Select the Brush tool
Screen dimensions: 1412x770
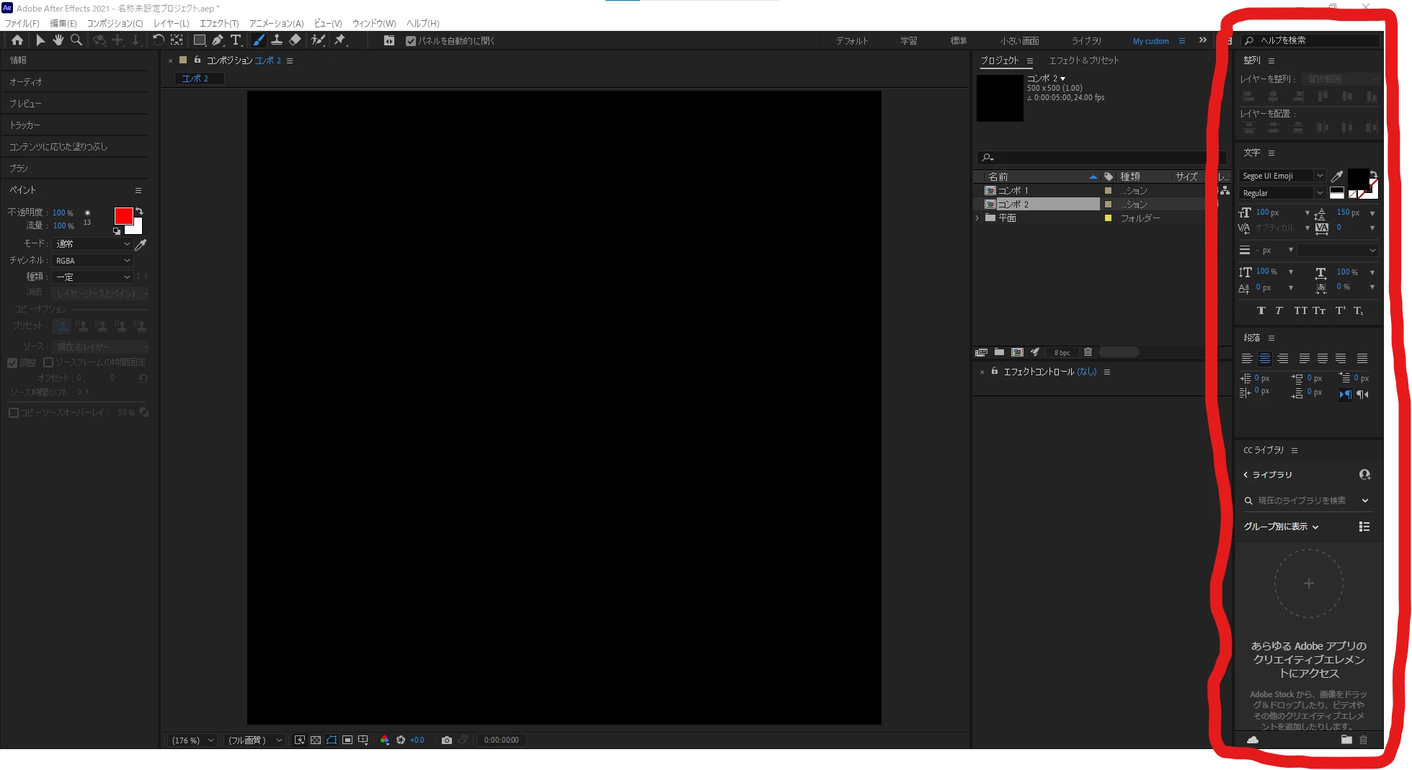click(258, 40)
